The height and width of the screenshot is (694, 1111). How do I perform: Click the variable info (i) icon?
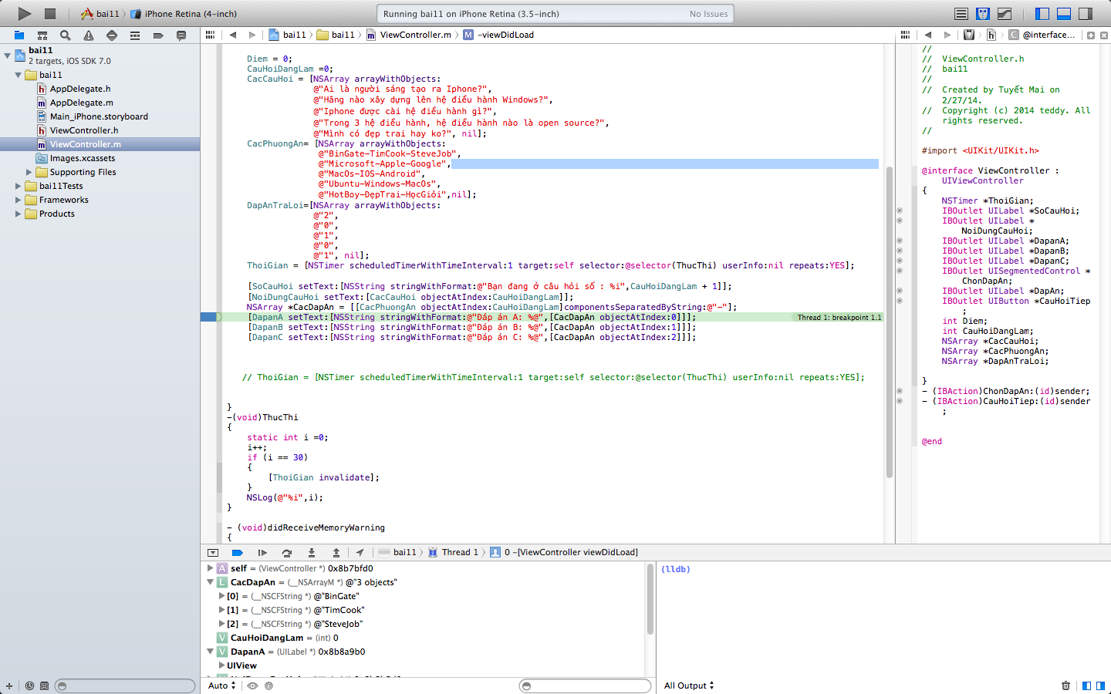tap(269, 686)
